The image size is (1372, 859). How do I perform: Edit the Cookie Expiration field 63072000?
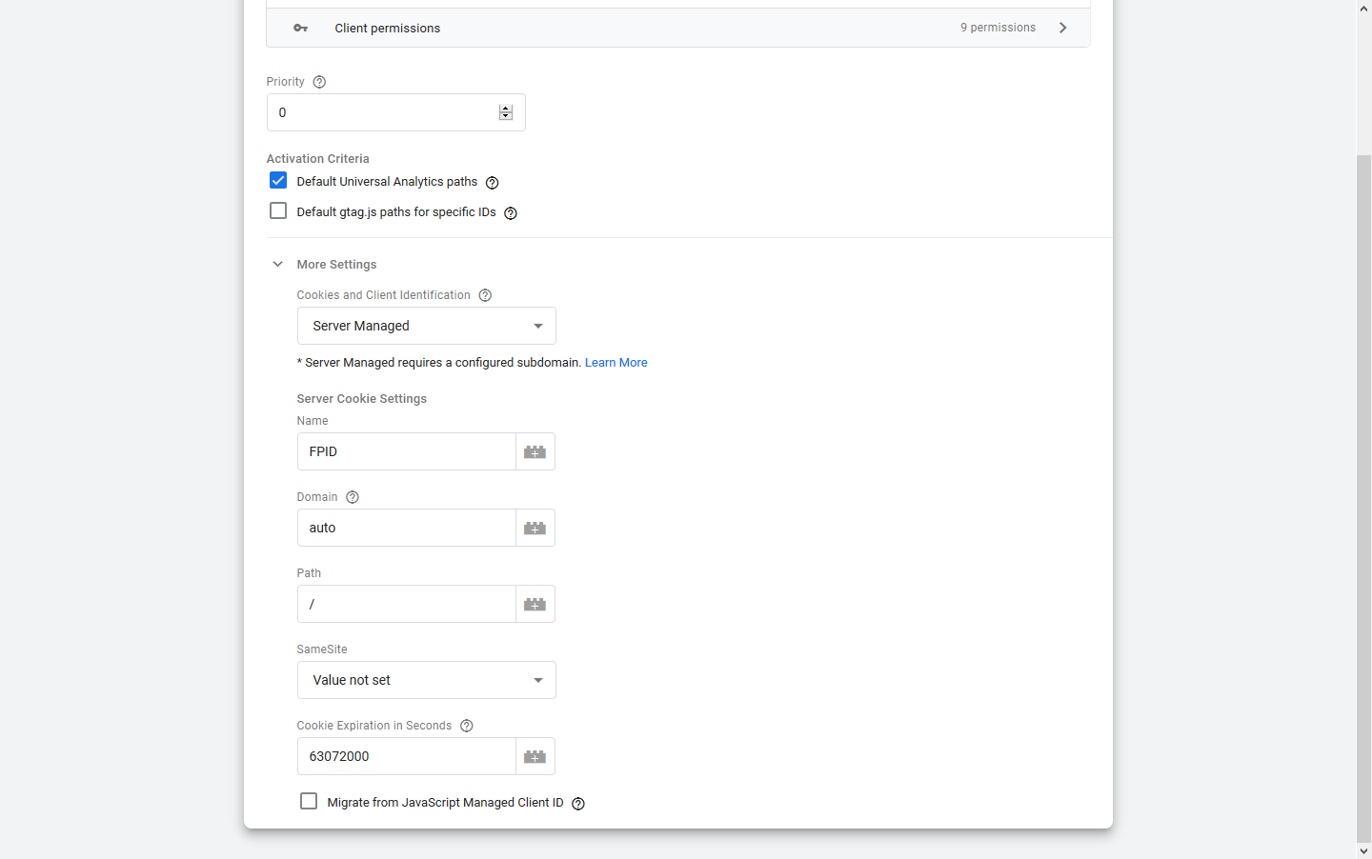tap(407, 756)
